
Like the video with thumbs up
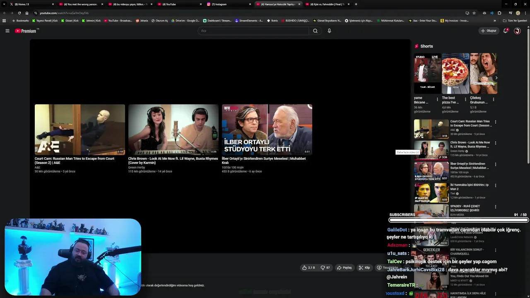(308, 268)
